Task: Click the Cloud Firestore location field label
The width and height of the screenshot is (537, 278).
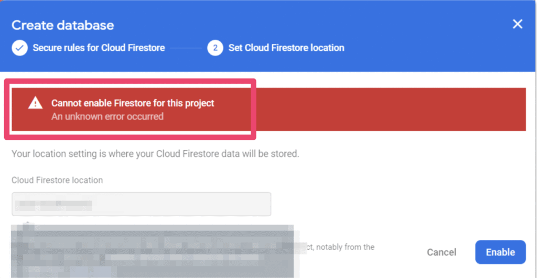Action: [x=57, y=180]
